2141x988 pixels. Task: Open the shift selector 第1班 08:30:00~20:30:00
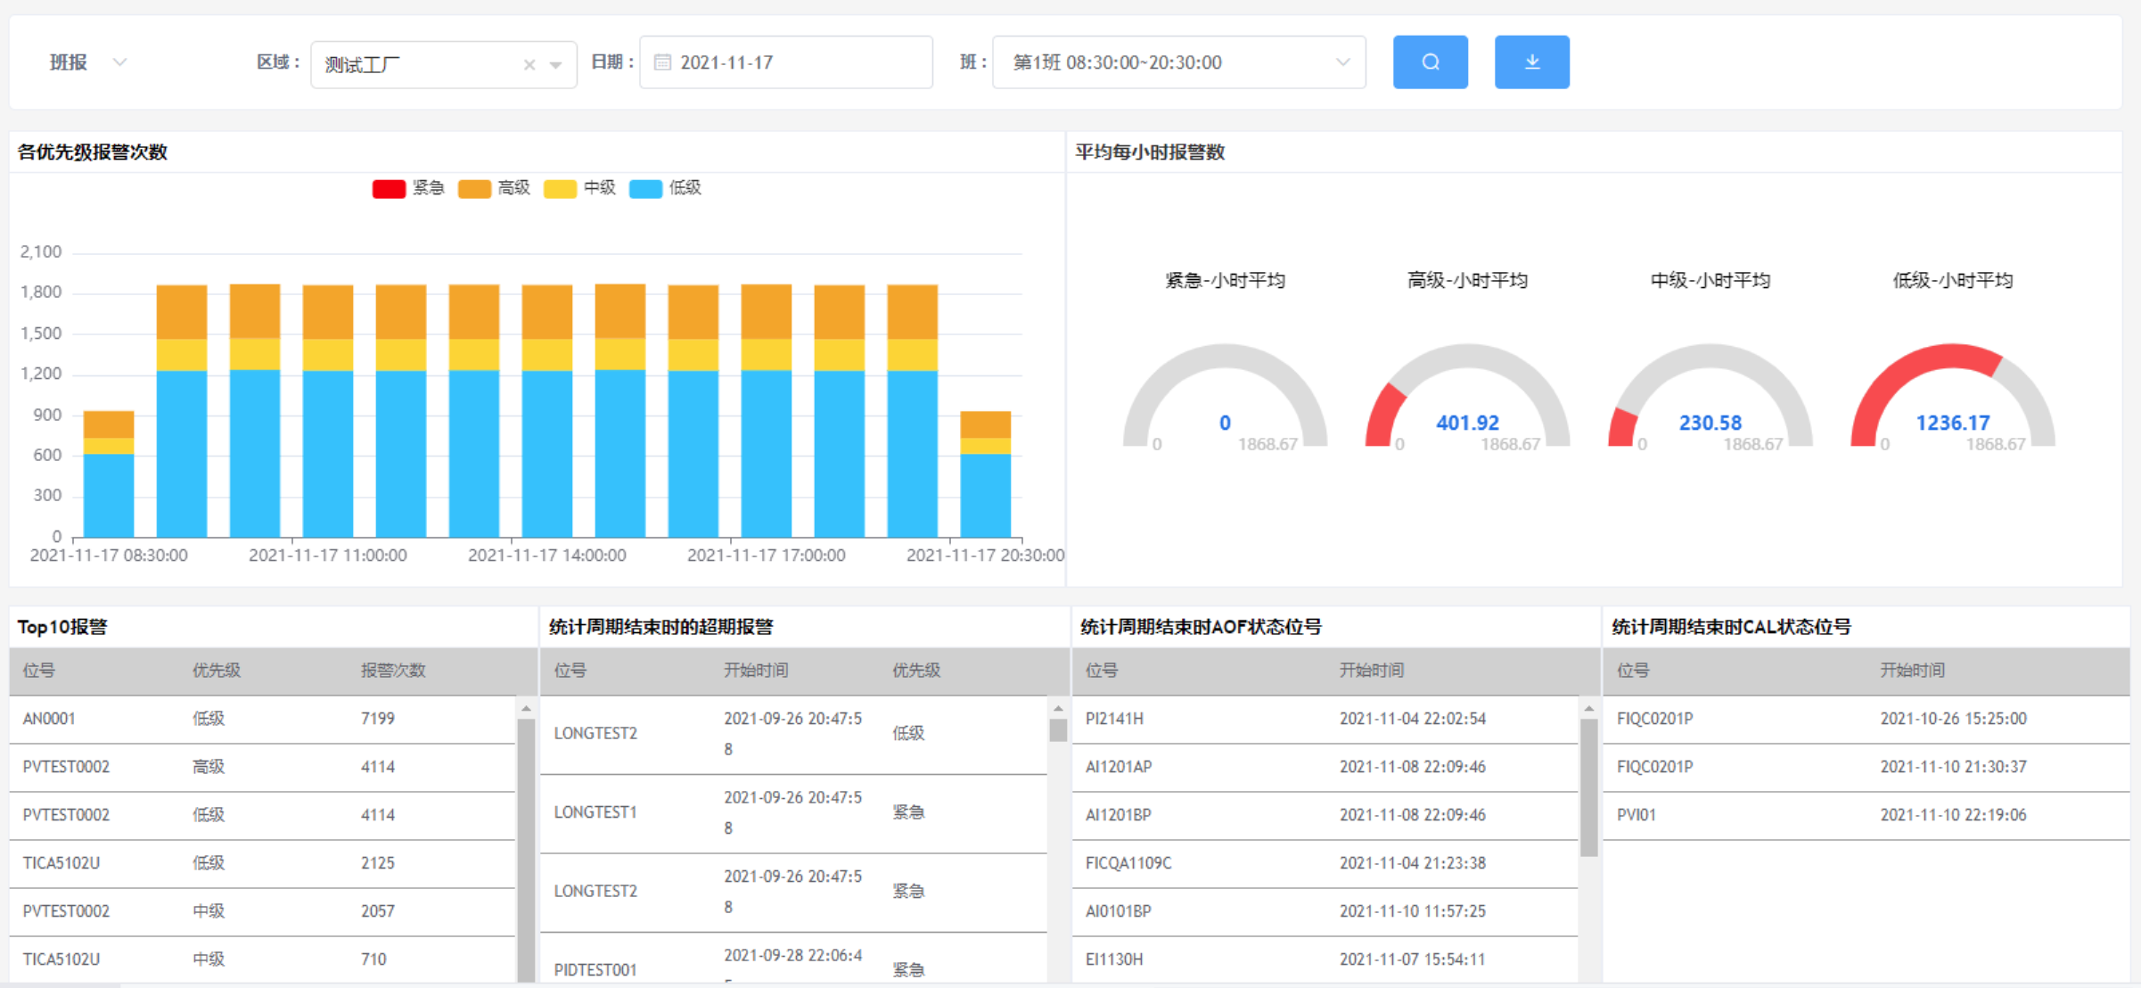point(1178,62)
